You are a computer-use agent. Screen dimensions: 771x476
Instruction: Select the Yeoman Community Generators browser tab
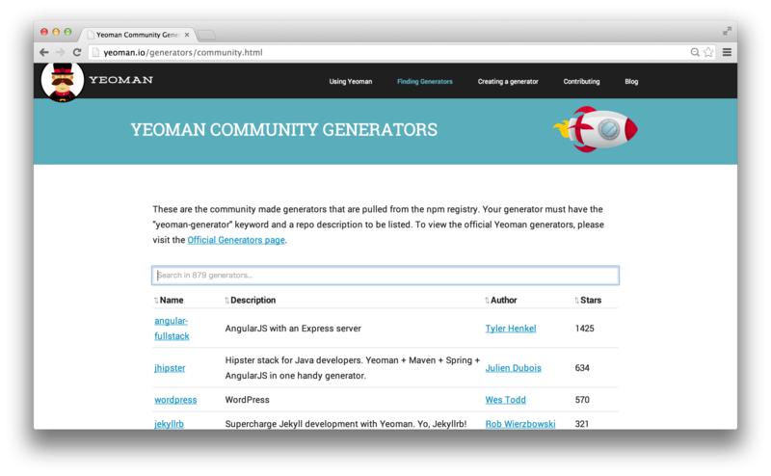138,35
